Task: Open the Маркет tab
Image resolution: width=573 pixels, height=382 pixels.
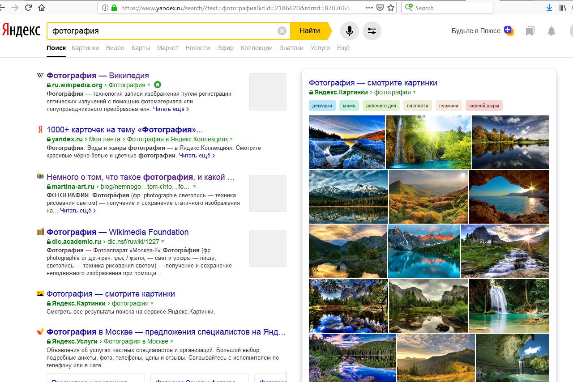Action: 168,48
